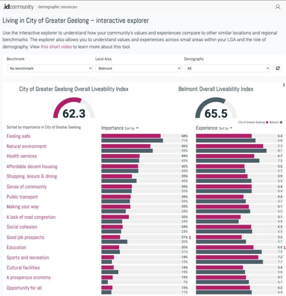Image resolution: width=286 pixels, height=296 pixels.
Task: Click Cultural facilities 19% Belmont importance bar
Action: click(110, 272)
